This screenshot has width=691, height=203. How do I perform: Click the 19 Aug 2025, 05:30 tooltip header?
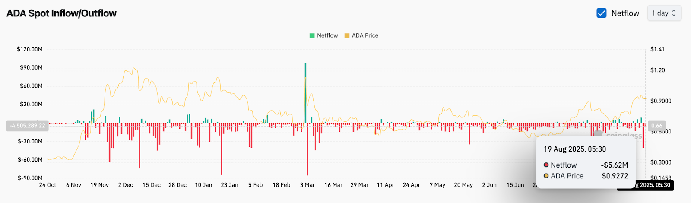click(x=575, y=149)
